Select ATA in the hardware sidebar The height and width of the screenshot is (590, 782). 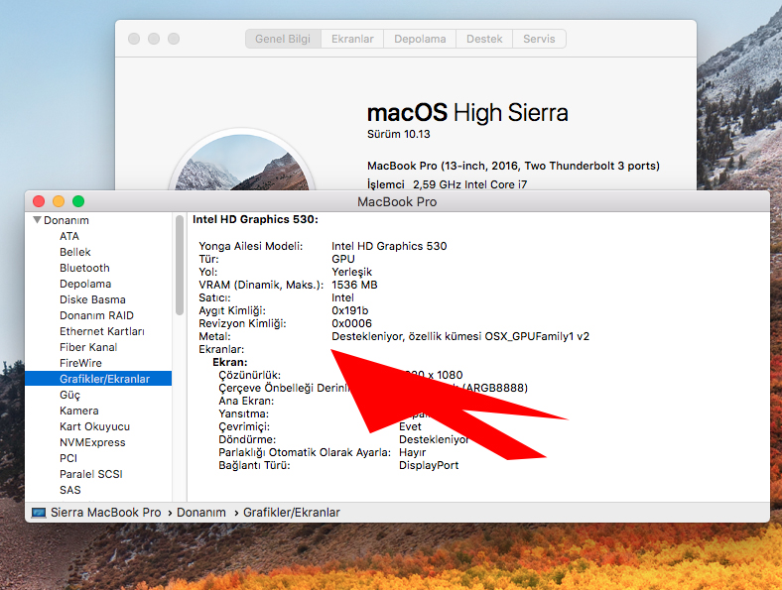(x=69, y=236)
